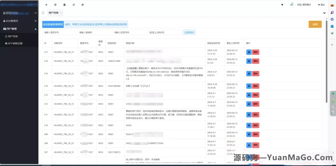Screen dimensions: 336x166
Task: Delete the SMS record with ID 215
Action: (256, 74)
